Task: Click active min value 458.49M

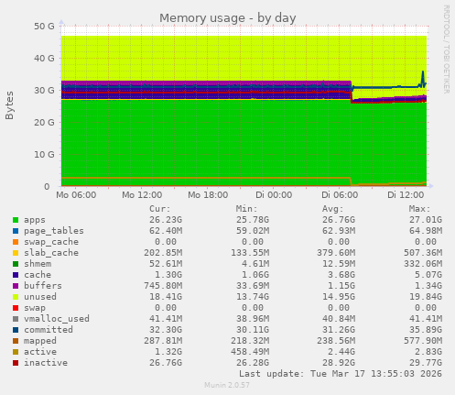Action: pos(250,352)
